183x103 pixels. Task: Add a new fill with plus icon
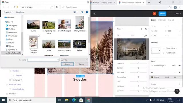[x=180, y=72]
